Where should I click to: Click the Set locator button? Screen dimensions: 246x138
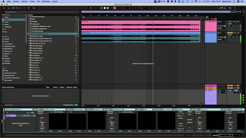coord(207,17)
